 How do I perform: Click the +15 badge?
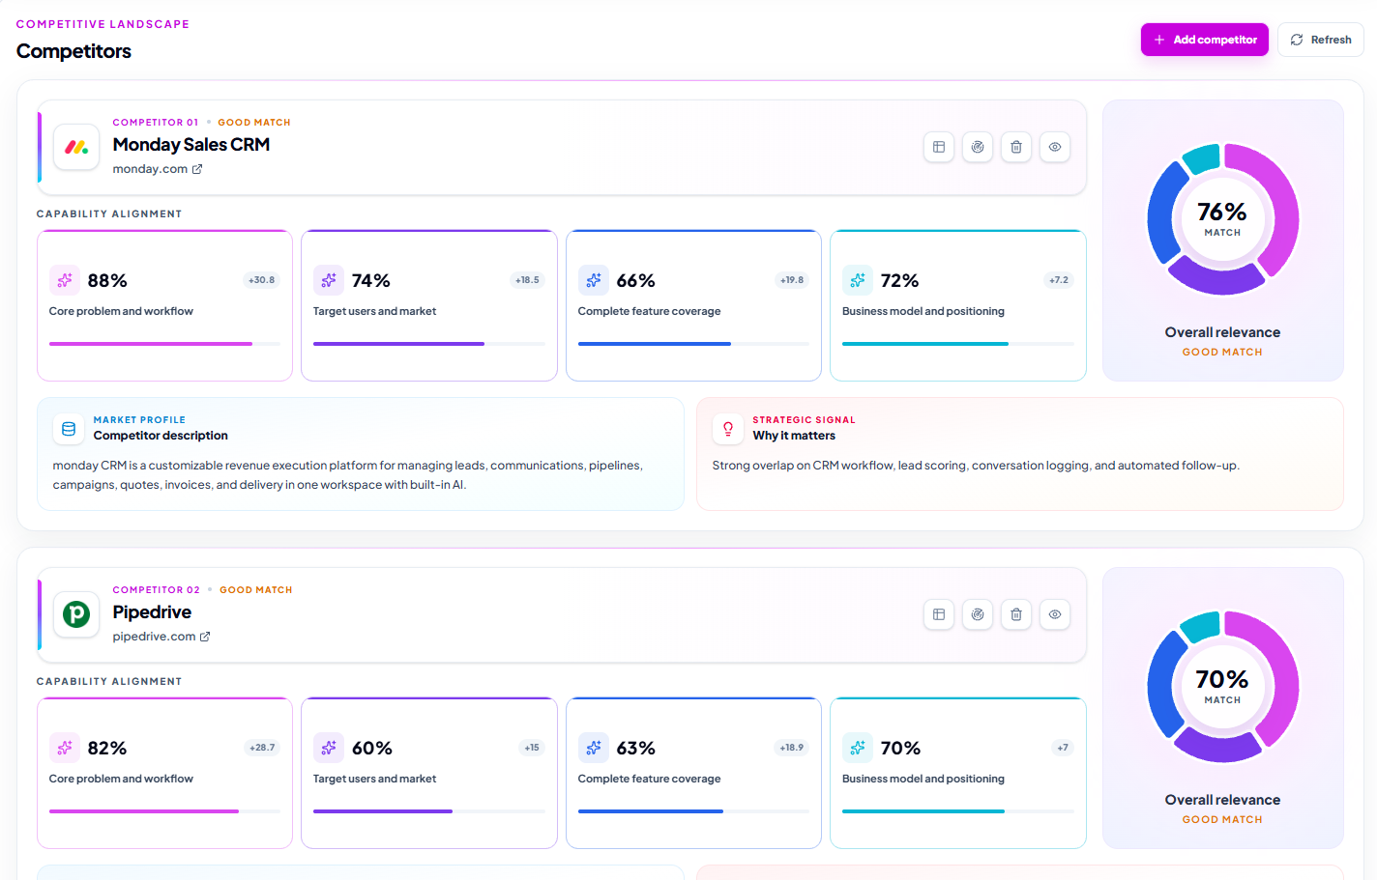pyautogui.click(x=532, y=748)
